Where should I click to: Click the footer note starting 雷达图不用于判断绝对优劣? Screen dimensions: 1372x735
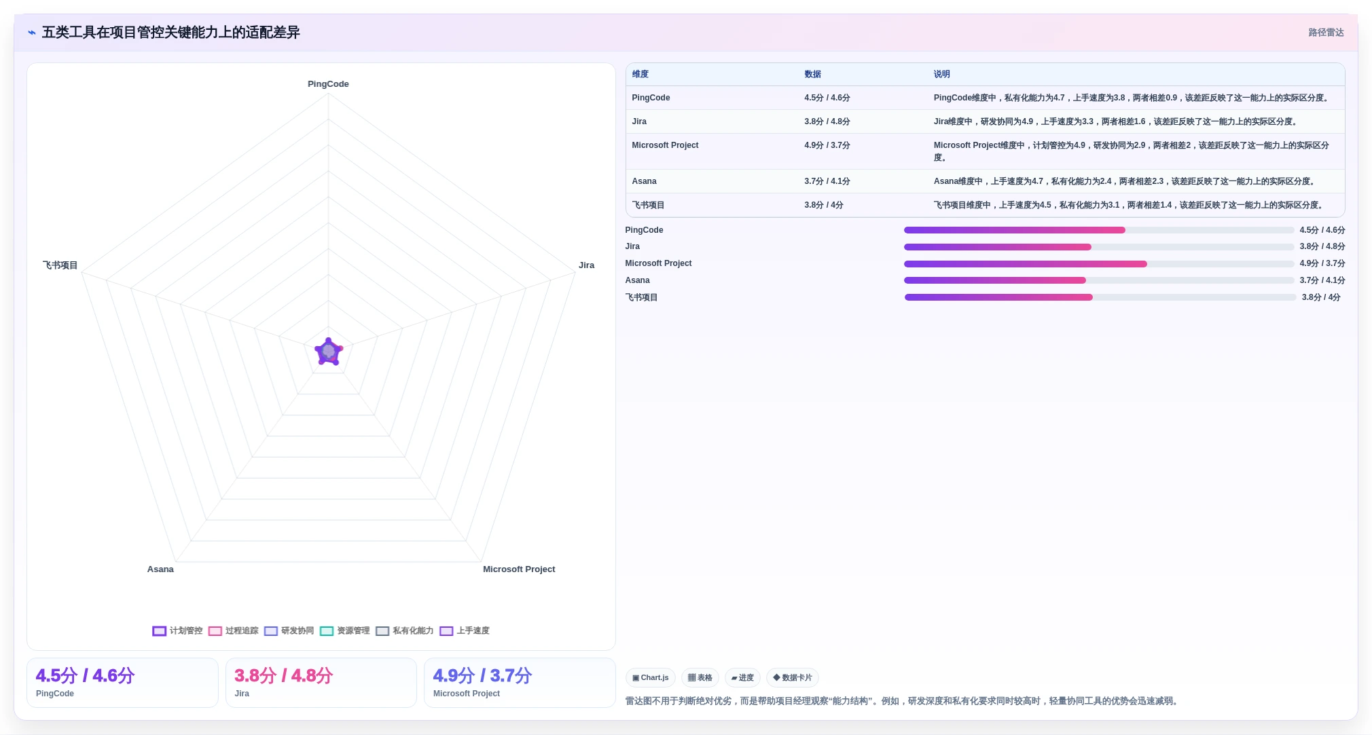click(903, 701)
